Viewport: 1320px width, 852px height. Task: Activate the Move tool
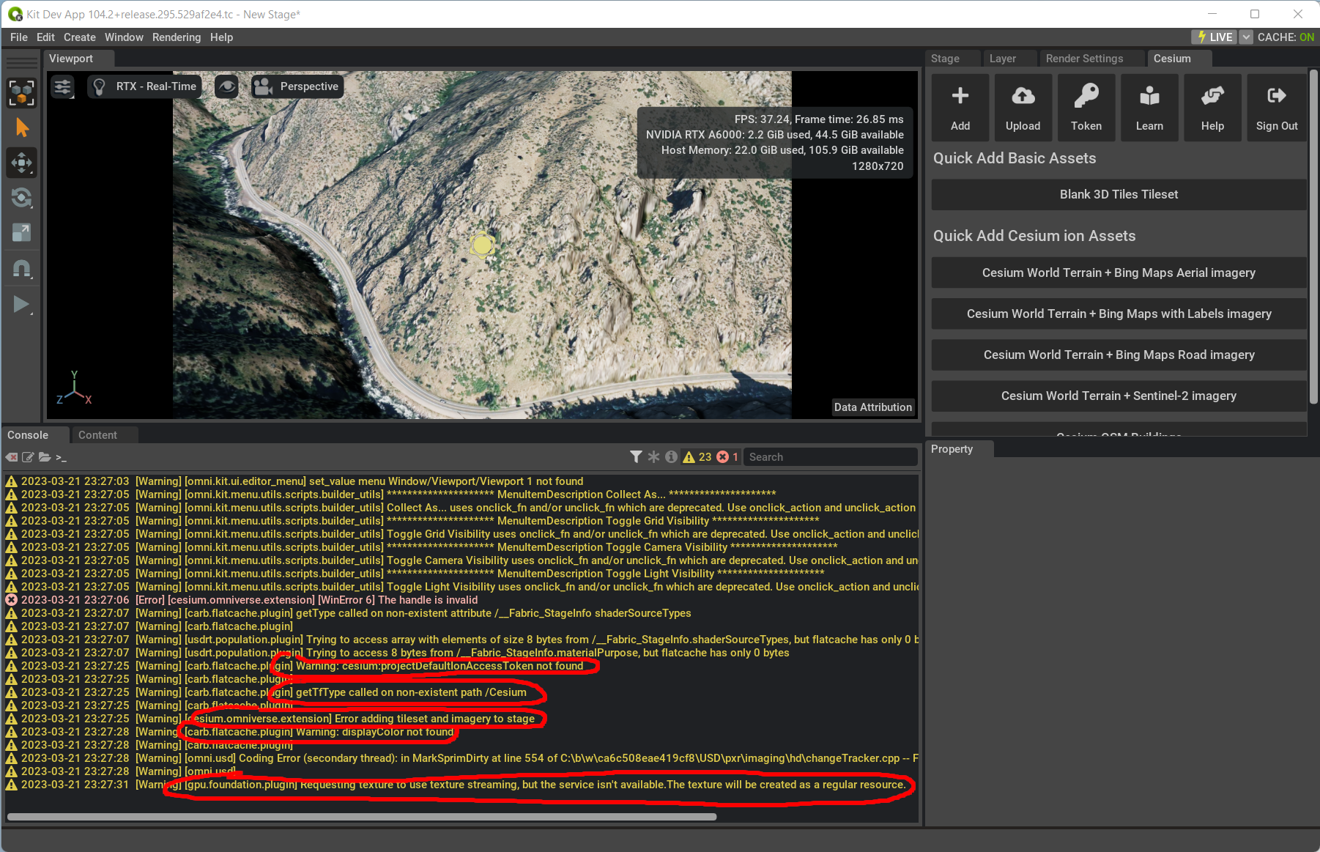tap(21, 162)
